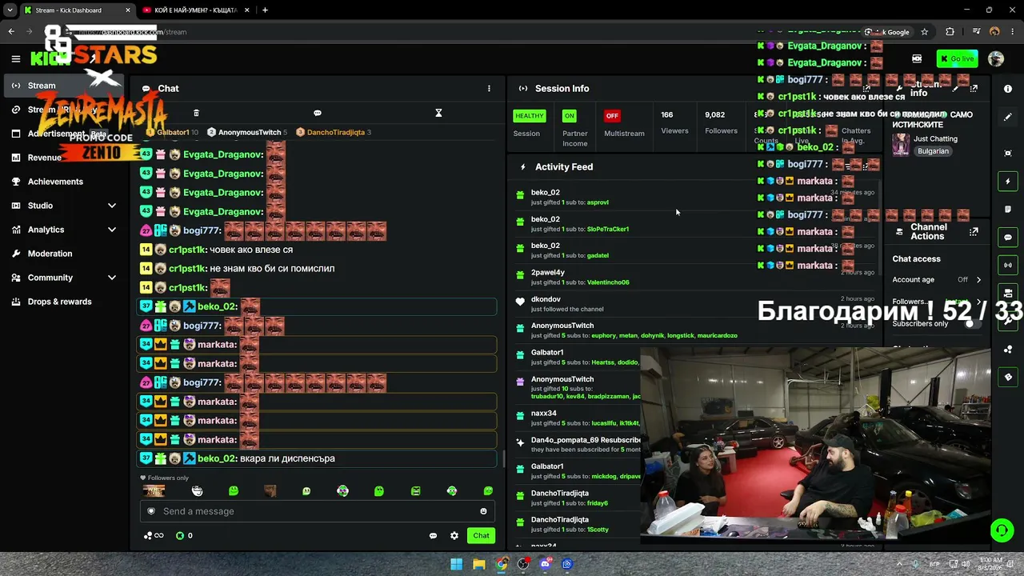
Task: Focus the Send a message input
Action: [x=317, y=511]
